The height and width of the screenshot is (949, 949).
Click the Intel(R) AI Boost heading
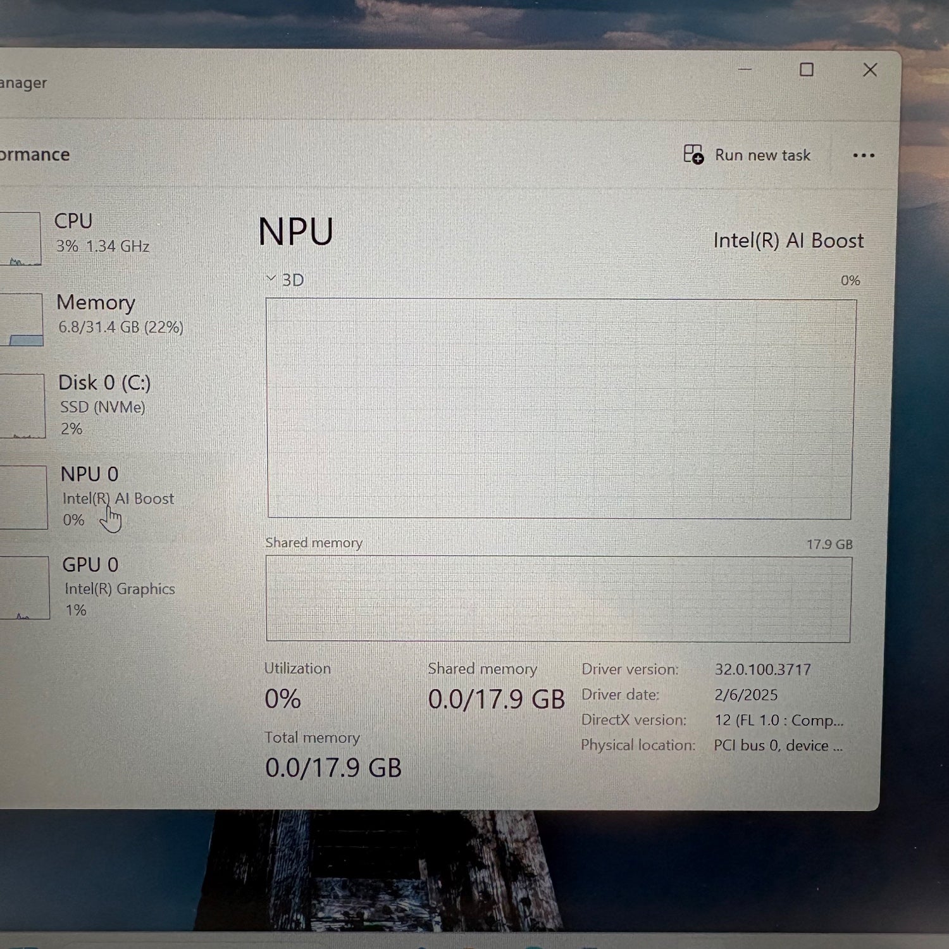788,241
